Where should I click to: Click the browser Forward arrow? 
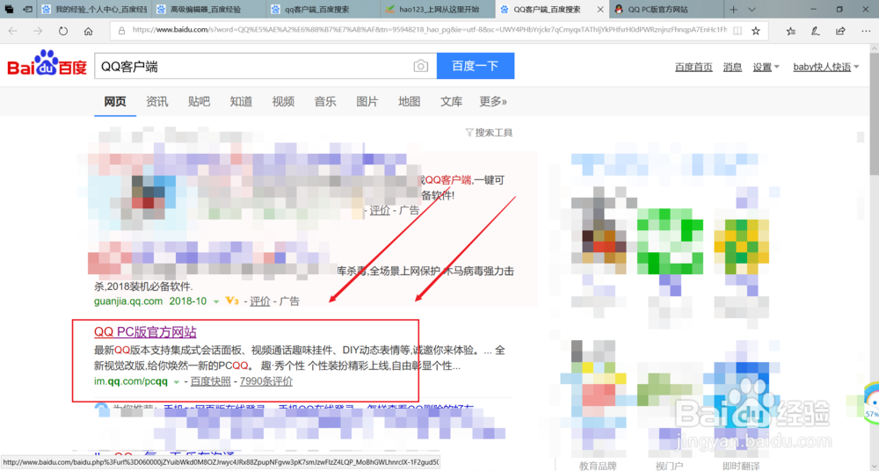[38, 31]
